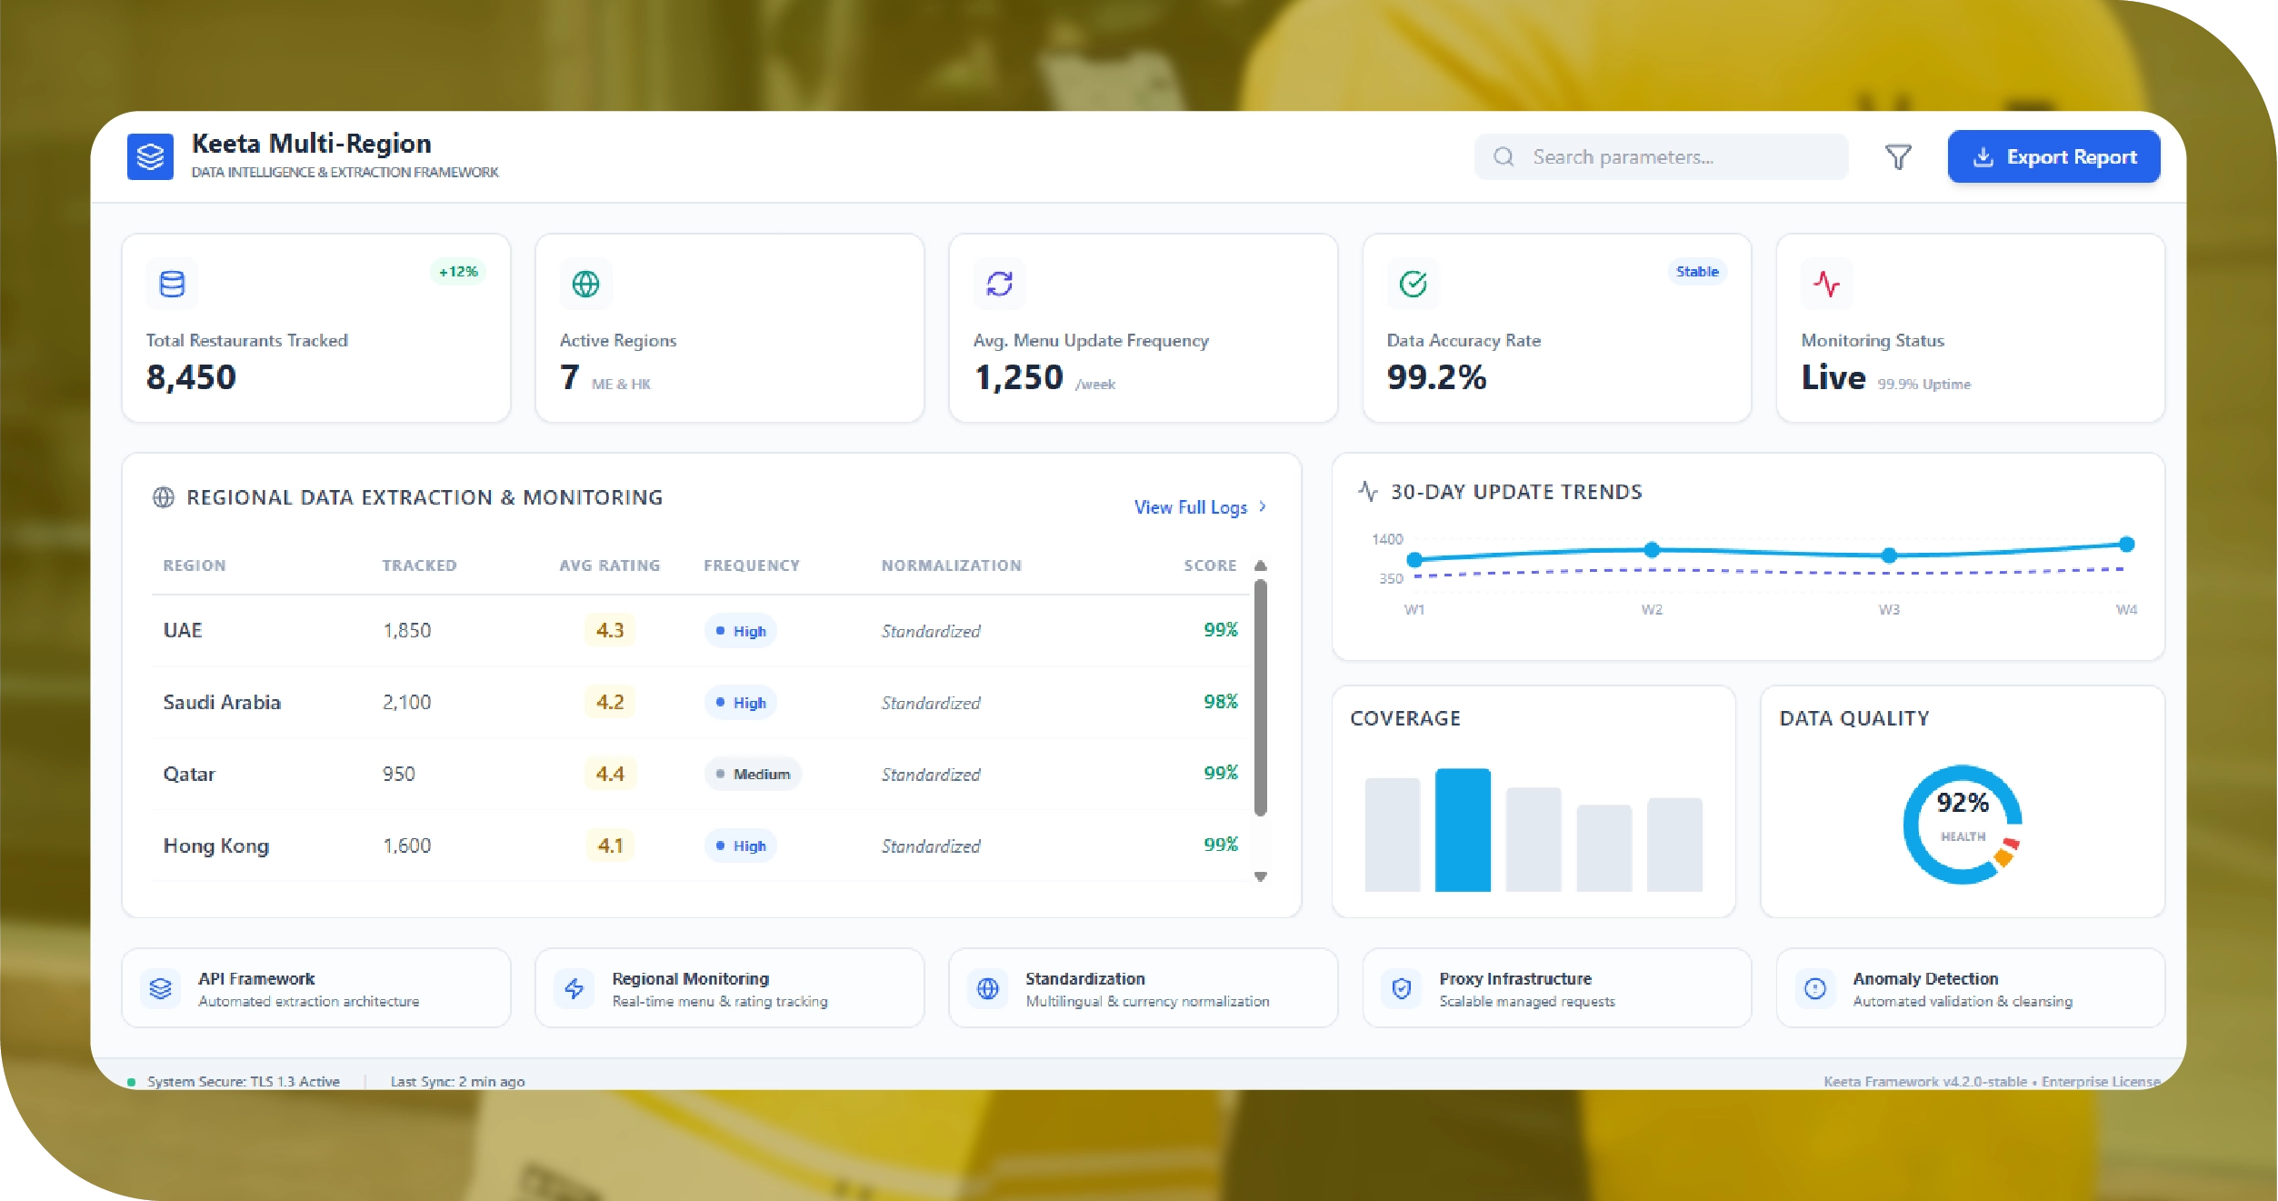Click the globe icon on Active Regions card
This screenshot has height=1201, width=2278.
(x=585, y=285)
